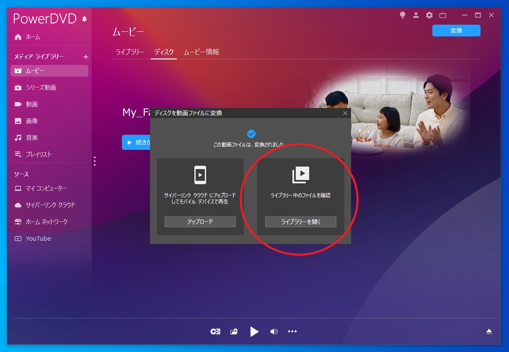Add to media library with plus icon
Viewport: 509px width, 352px height.
click(85, 57)
